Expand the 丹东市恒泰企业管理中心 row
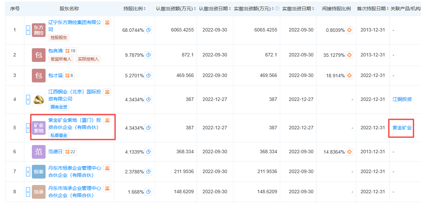 (x=28, y=172)
